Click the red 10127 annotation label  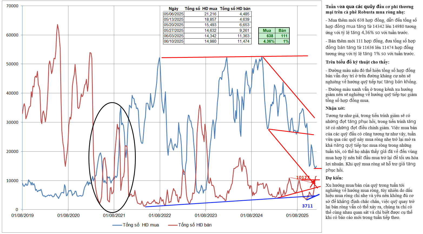point(303,178)
